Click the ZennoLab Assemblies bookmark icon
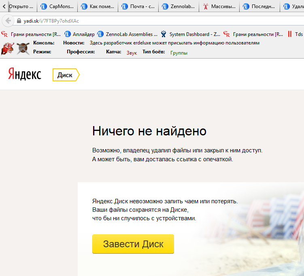304x276 pixels. (100, 34)
